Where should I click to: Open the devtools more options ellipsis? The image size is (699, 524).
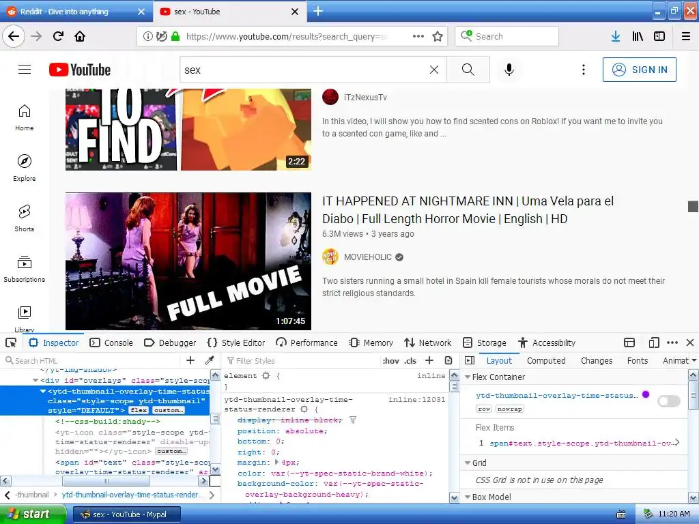672,343
